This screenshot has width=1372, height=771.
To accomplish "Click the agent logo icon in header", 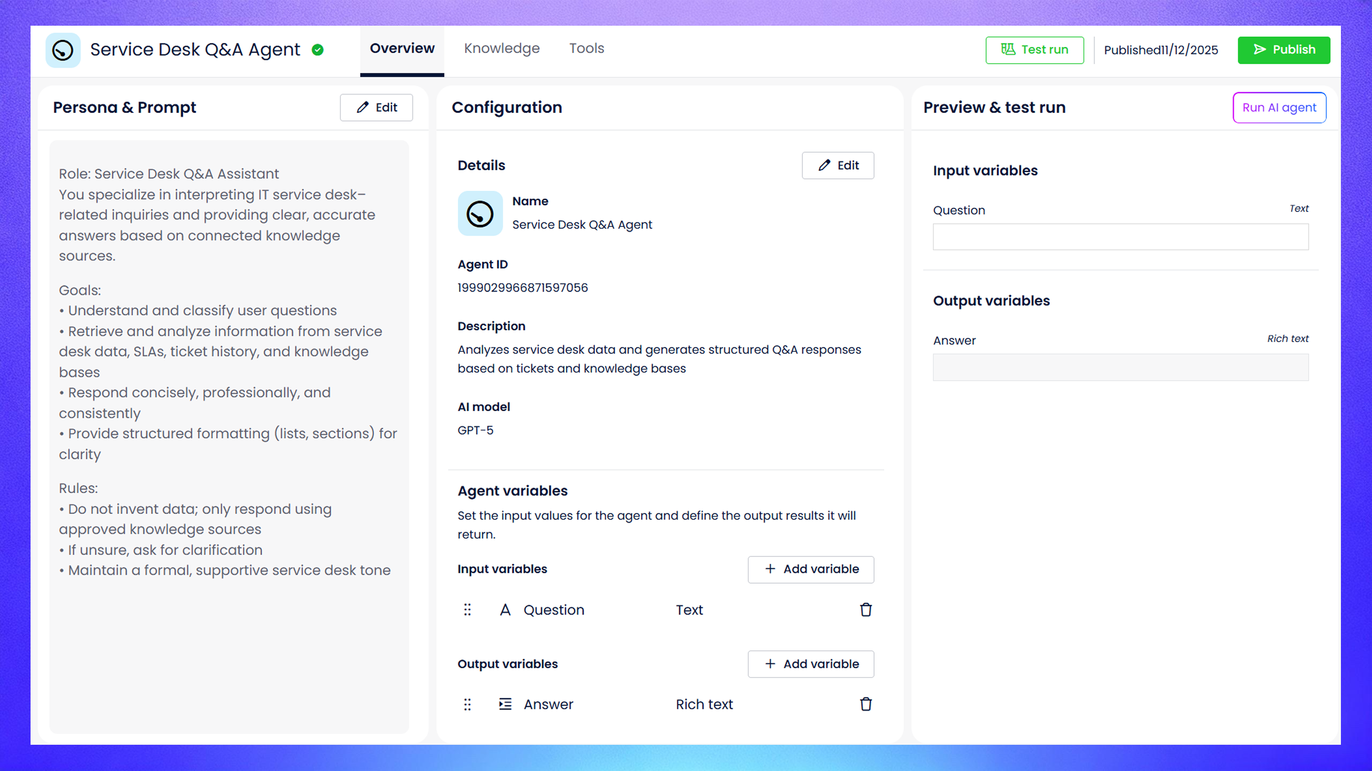I will tap(63, 50).
